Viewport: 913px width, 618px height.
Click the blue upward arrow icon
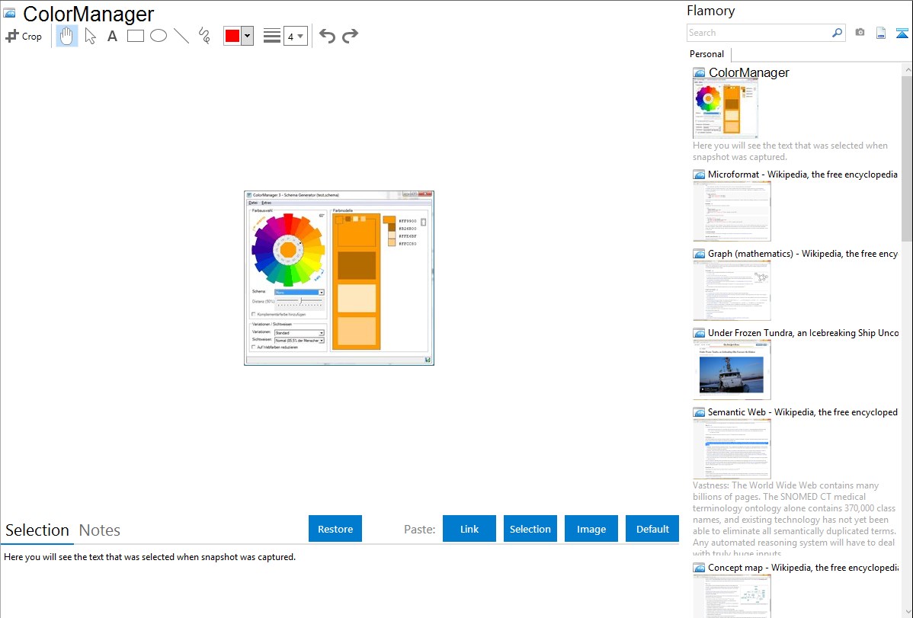click(x=902, y=33)
